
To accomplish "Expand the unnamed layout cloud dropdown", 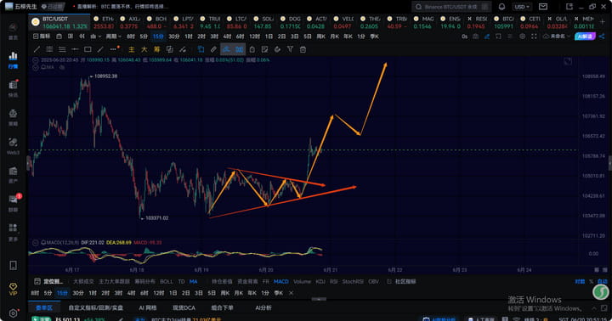I will (557, 37).
